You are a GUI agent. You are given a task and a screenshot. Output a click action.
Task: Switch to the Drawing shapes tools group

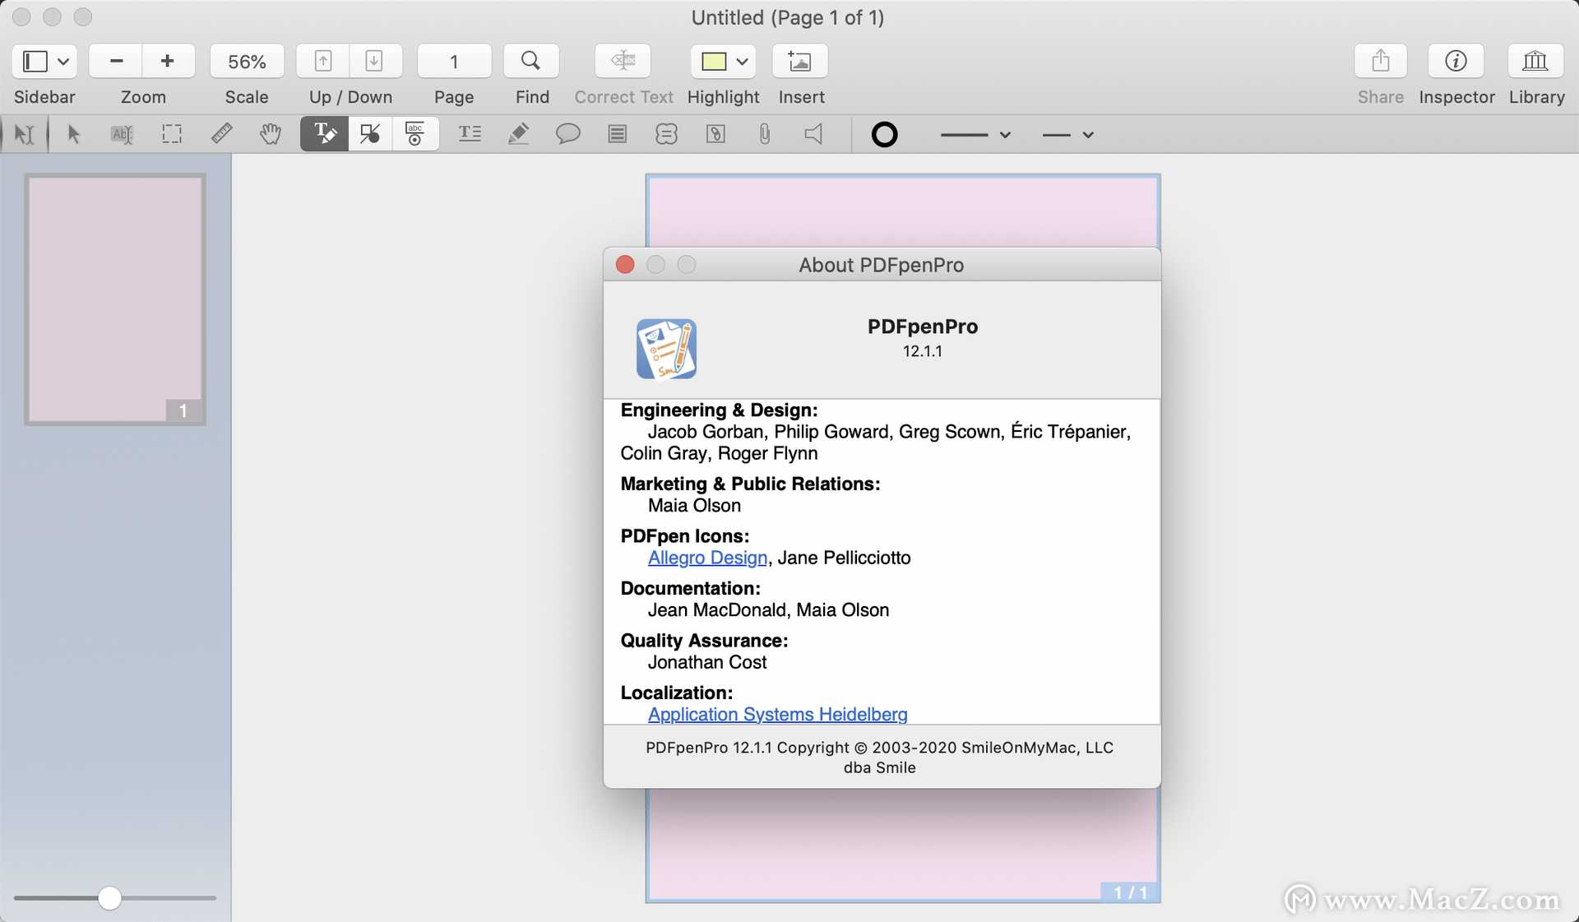coord(370,134)
